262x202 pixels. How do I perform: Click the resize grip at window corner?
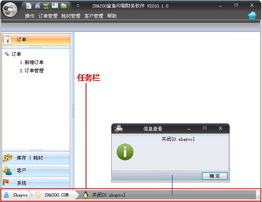[x=258, y=197]
